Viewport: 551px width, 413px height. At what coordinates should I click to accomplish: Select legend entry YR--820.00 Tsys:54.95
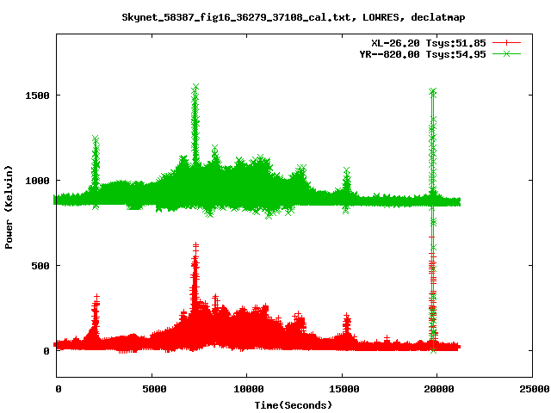point(423,54)
